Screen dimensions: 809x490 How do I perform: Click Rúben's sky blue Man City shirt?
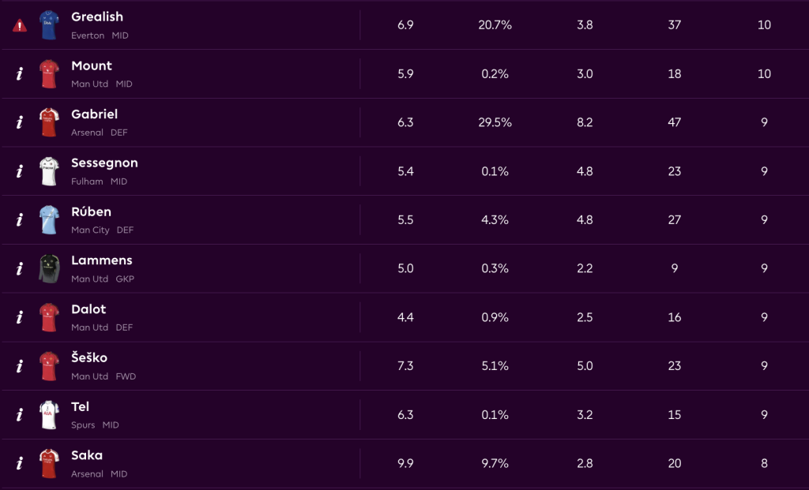click(50, 220)
